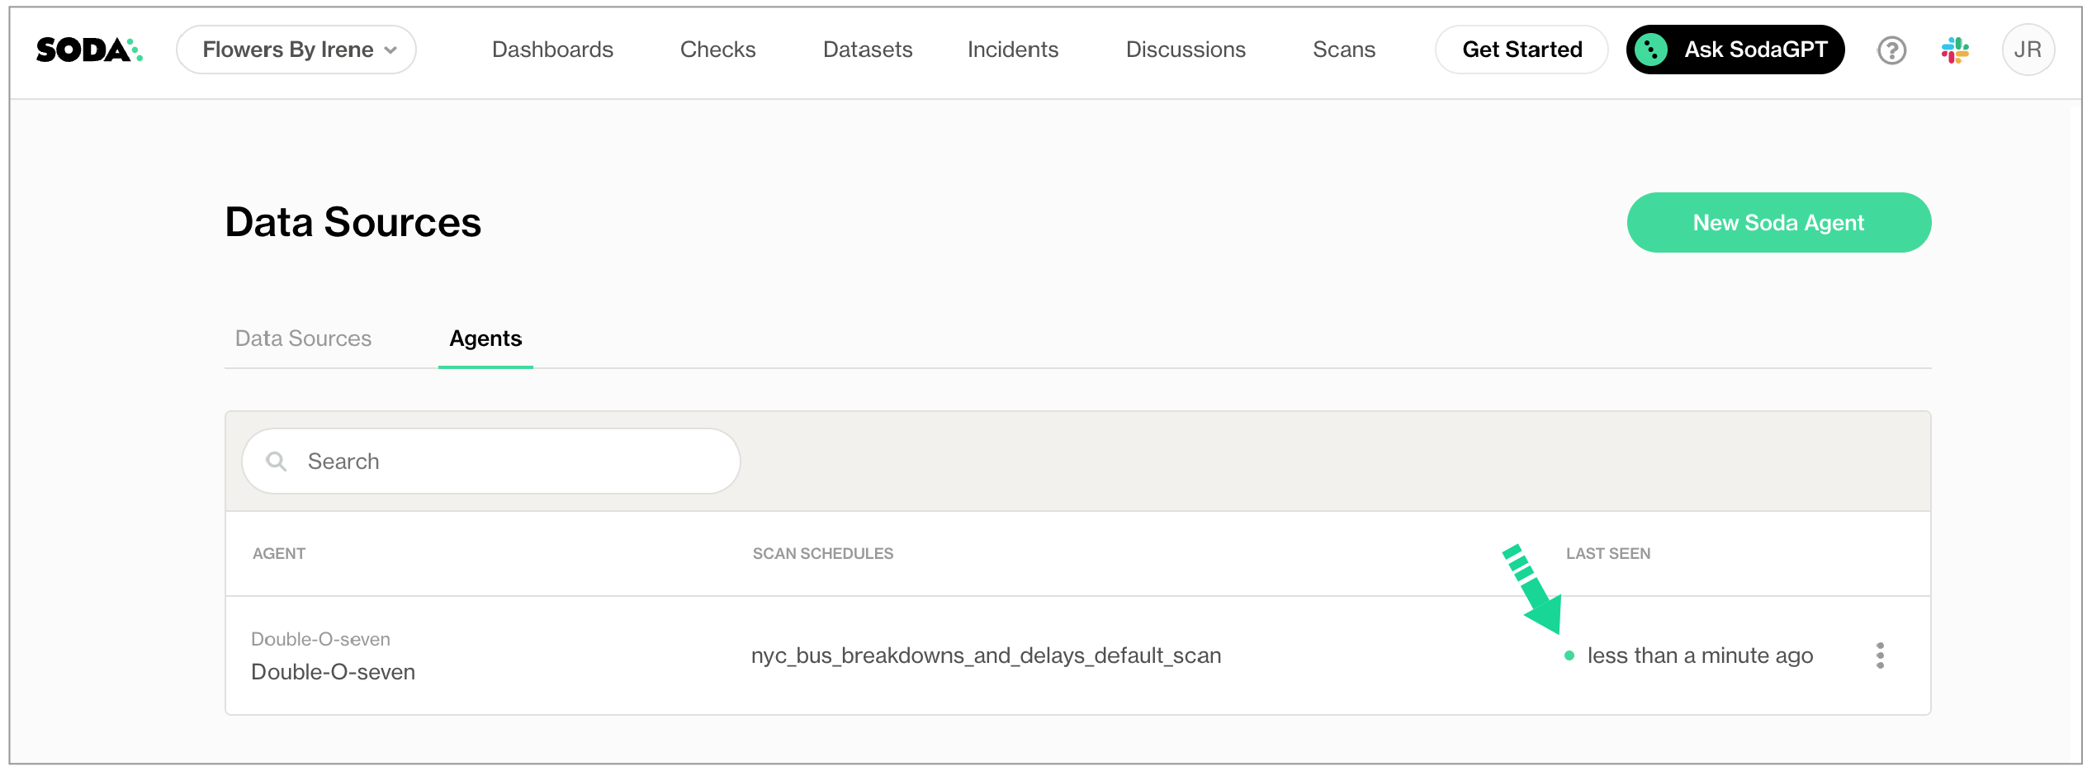Select the Agents tab

coord(485,338)
